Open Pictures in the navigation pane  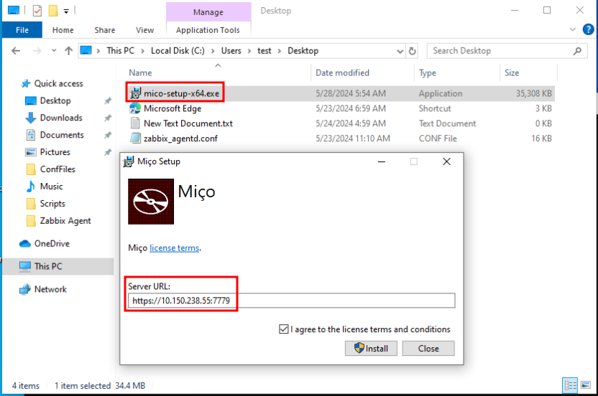[55, 152]
